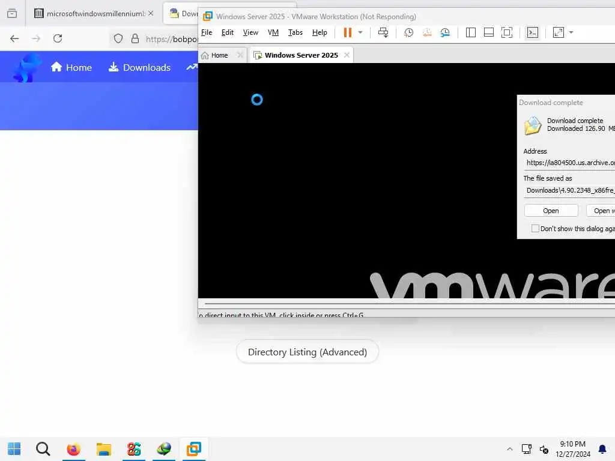
Task: Open the VM menu
Action: tap(273, 32)
